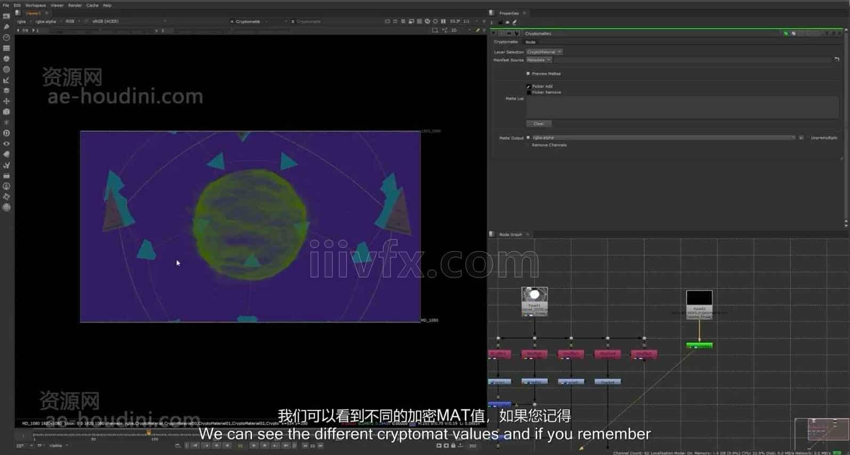
Task: Select the MetaData nodes toolbar icon
Action: click(x=6, y=154)
